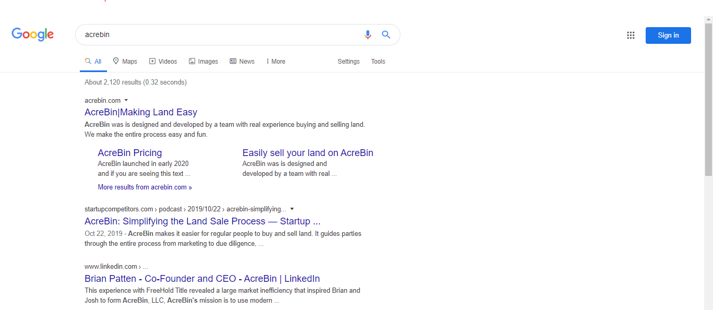This screenshot has height=310, width=713.
Task: Open search Settings
Action: pos(349,62)
